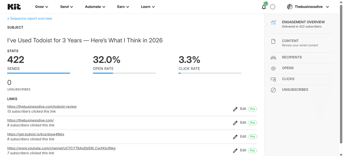Click the Kit logo
The image size is (343, 156).
click(x=14, y=7)
